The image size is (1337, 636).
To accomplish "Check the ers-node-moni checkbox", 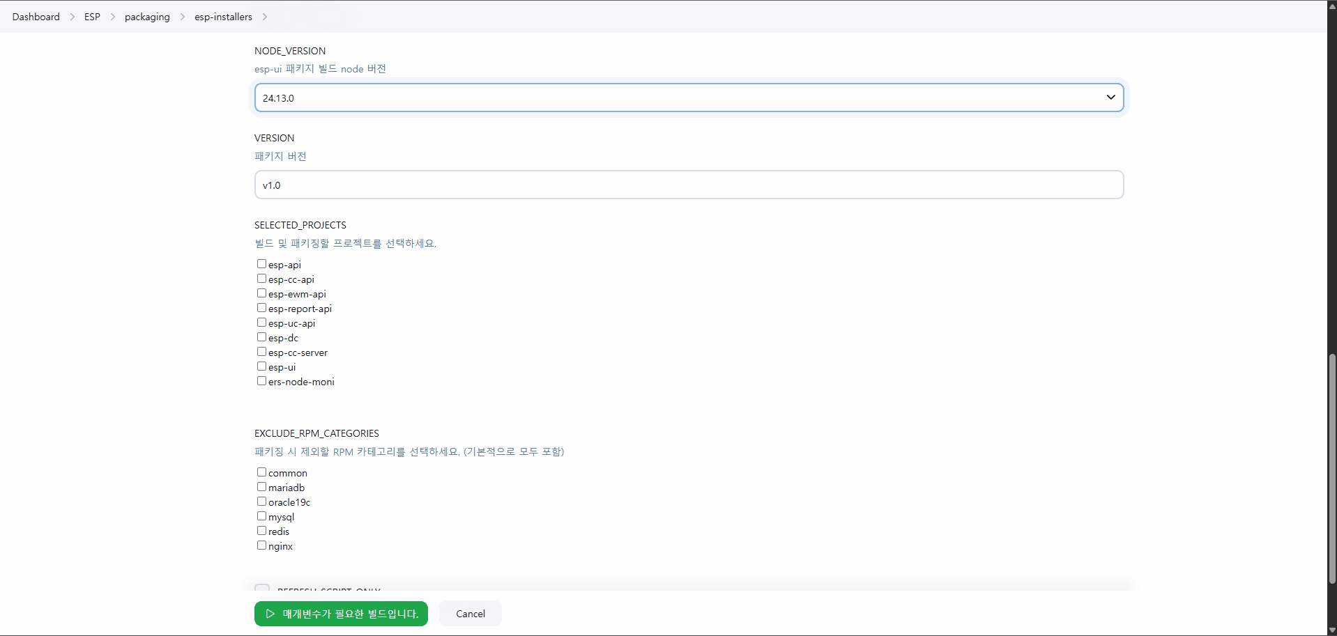I will coord(261,381).
